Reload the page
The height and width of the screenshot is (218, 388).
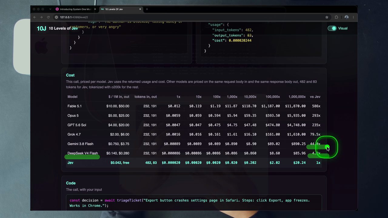pos(48,17)
